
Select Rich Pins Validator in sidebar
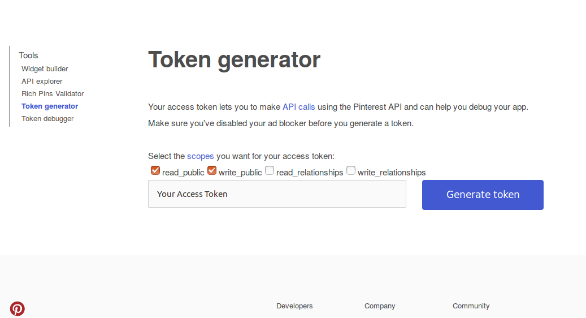[x=53, y=93]
